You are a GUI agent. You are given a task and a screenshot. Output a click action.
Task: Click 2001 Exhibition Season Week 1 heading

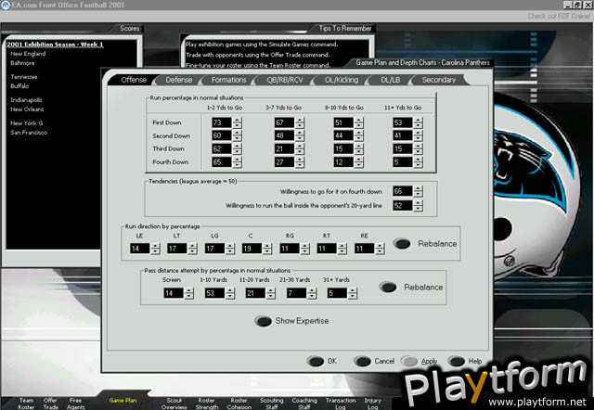click(x=55, y=45)
